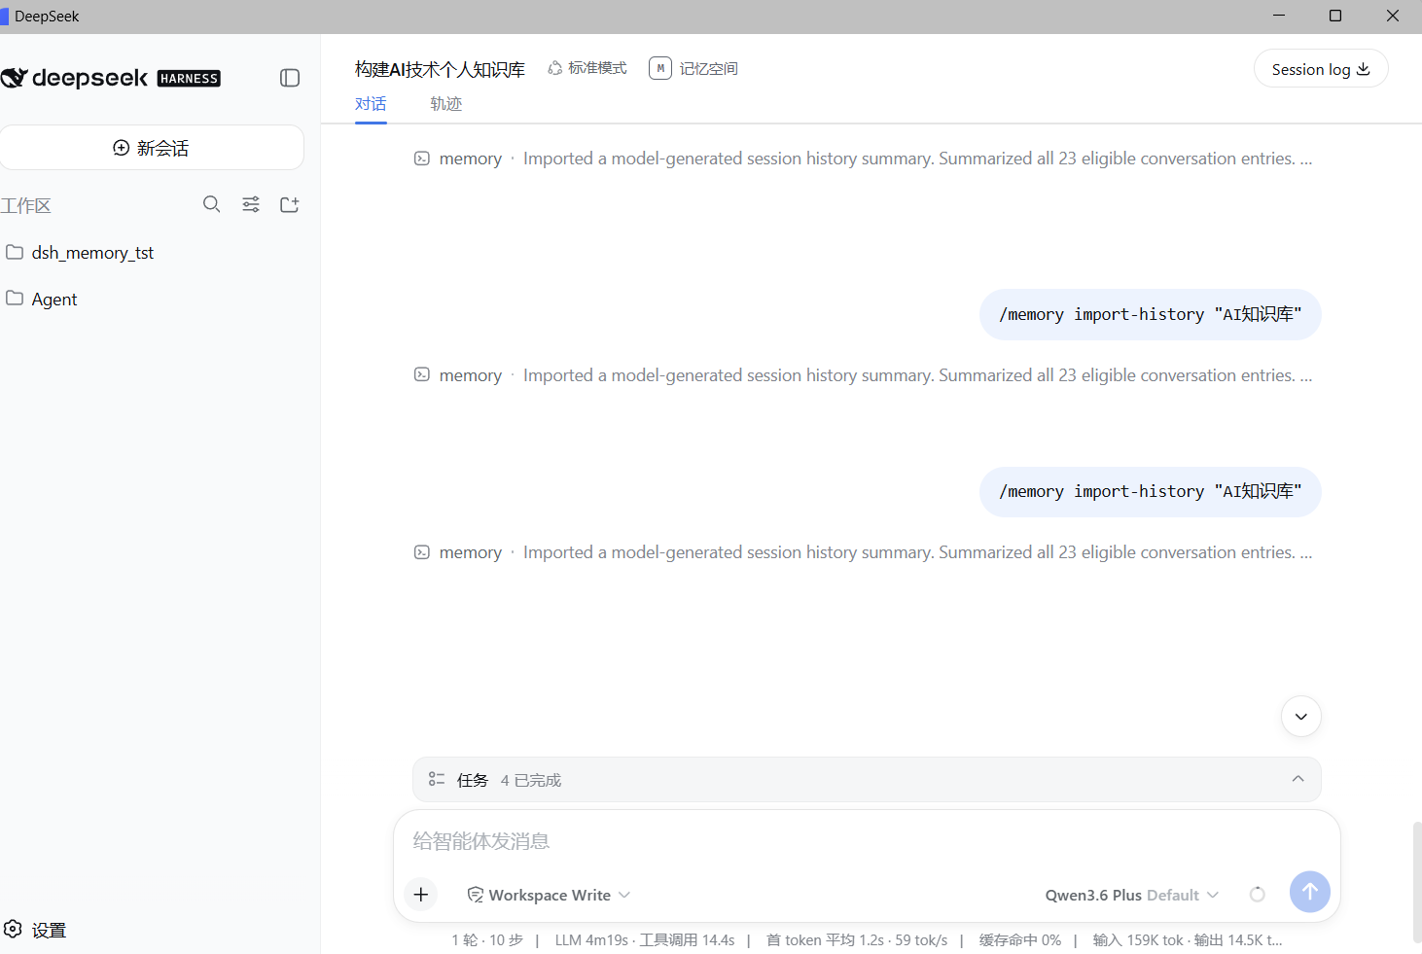Send message with the arrow button
Screen dimensions: 1422x954
1310,891
